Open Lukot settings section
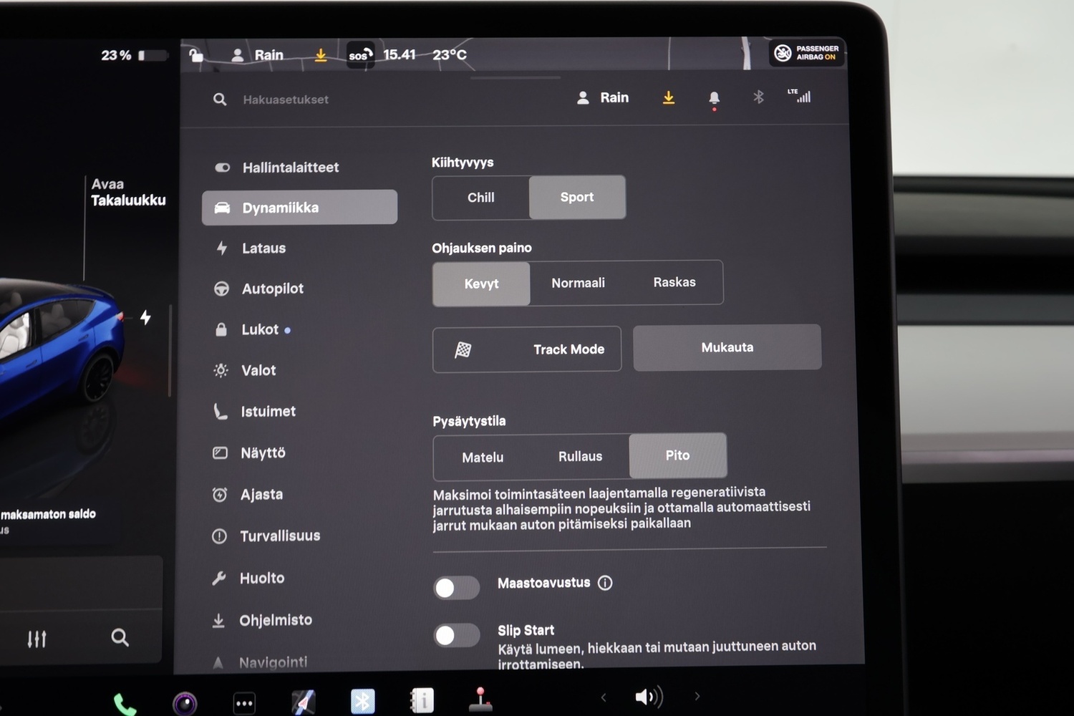1074x716 pixels. click(x=299, y=329)
